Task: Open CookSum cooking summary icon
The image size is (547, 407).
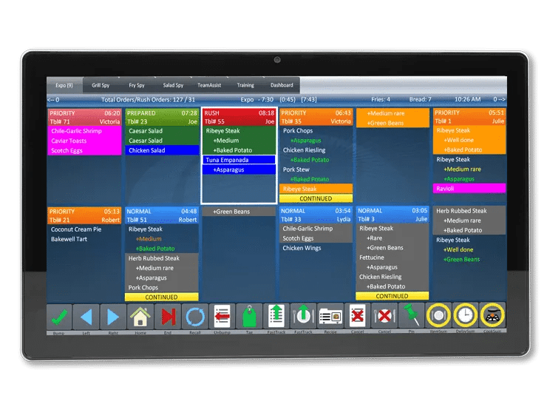Action: (x=492, y=316)
